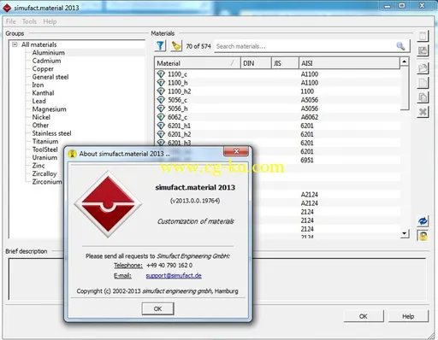Click the DIN column header
Image resolution: width=438 pixels, height=340 pixels.
coord(256,63)
